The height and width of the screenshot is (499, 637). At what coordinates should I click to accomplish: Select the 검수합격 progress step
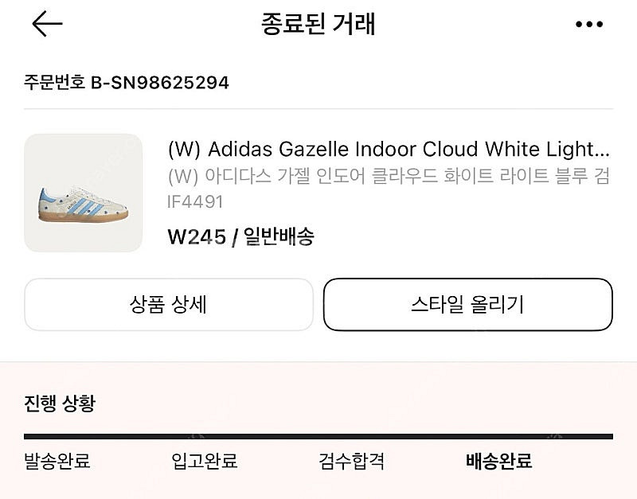(x=351, y=462)
